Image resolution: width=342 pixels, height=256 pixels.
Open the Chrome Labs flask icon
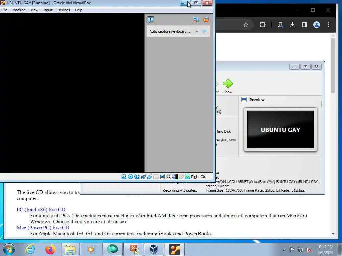[281, 25]
